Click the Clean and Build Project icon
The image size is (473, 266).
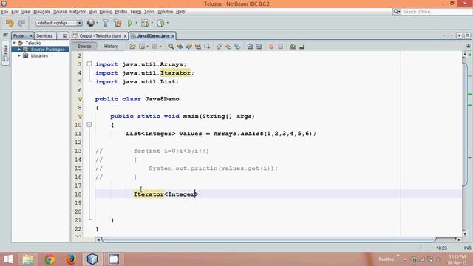pyautogui.click(x=118, y=23)
